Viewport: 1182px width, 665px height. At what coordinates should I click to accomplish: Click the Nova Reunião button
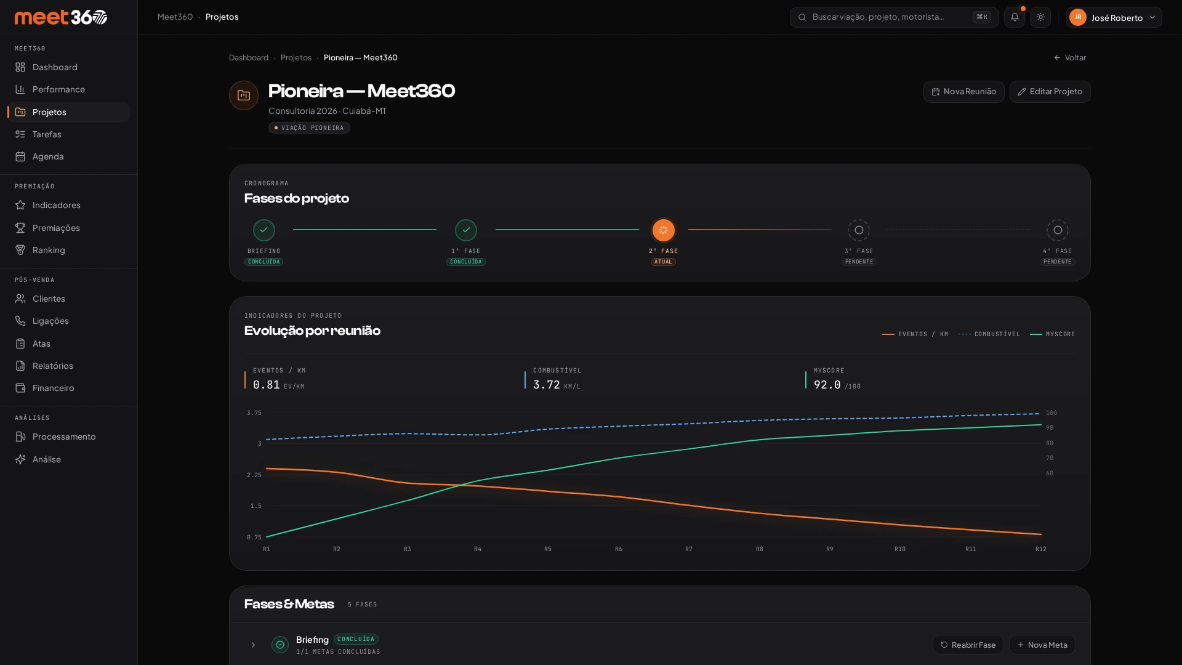(x=963, y=92)
